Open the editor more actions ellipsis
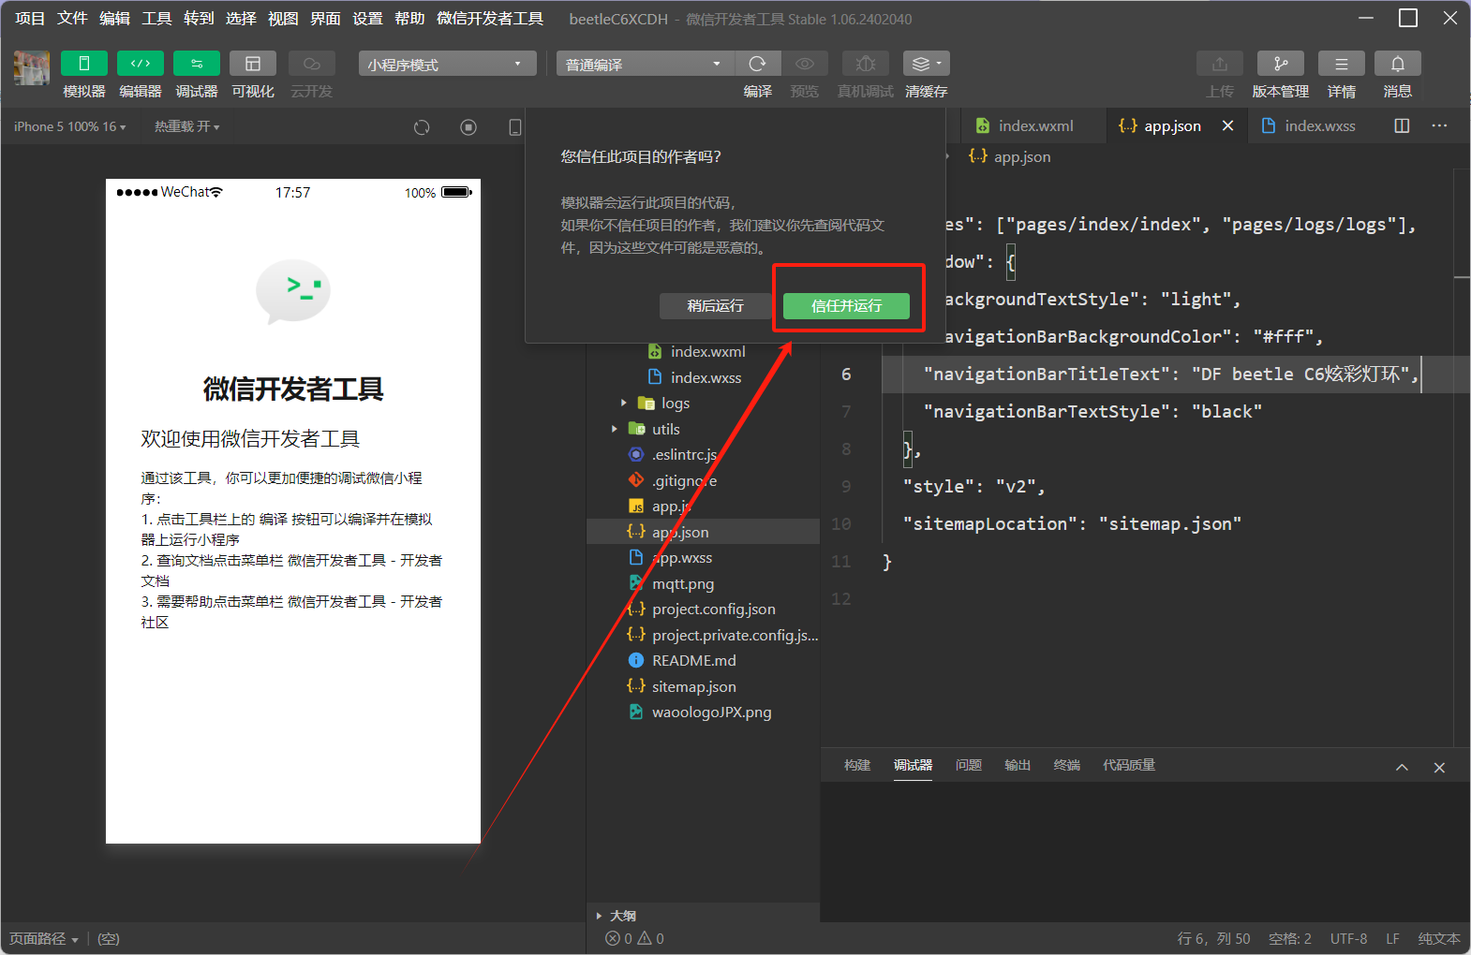The width and height of the screenshot is (1471, 955). pos(1439,125)
